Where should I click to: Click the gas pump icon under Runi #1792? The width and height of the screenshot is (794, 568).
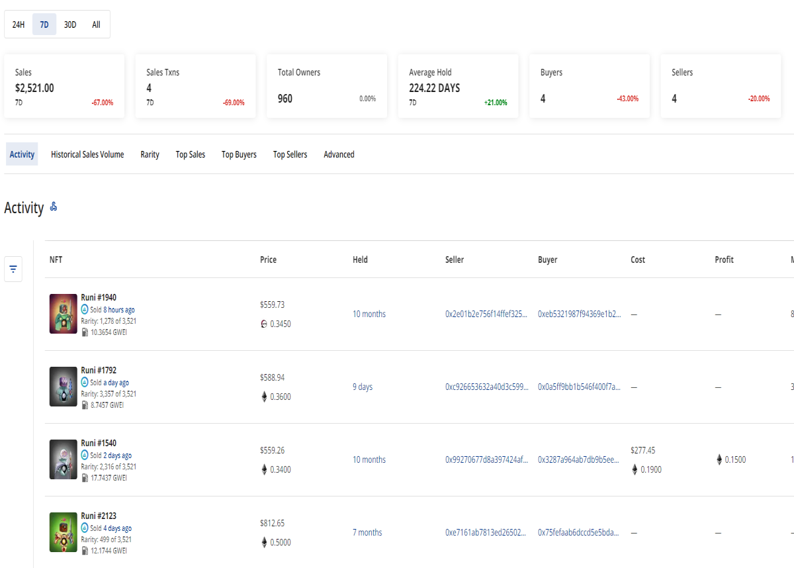(85, 405)
